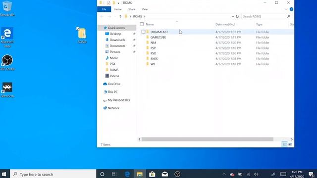Screen dimensions: 317x178
Task: Go up one folder level with the up arrow
Action: click(x=120, y=16)
